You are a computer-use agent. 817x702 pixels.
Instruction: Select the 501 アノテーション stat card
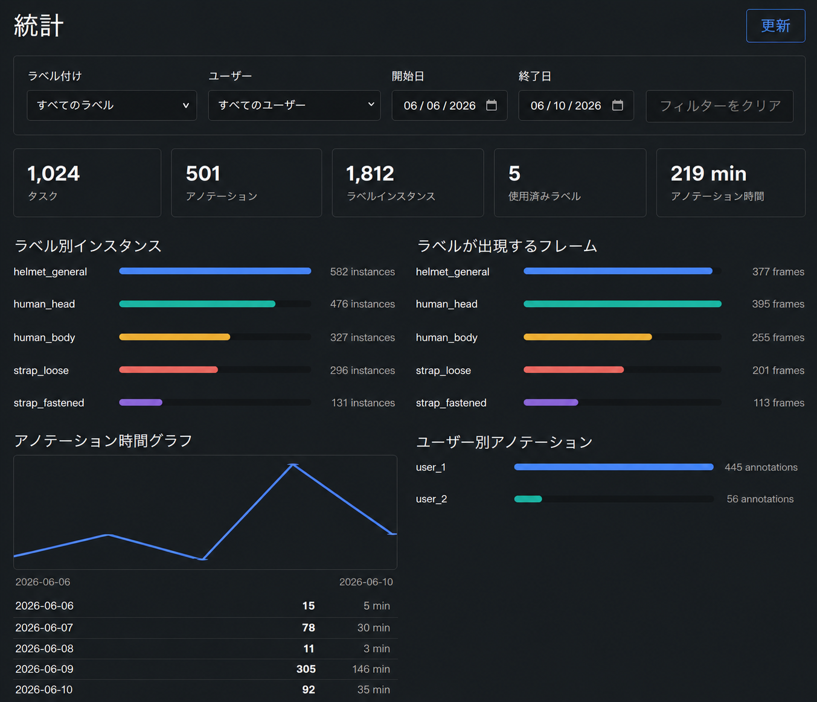pyautogui.click(x=246, y=183)
